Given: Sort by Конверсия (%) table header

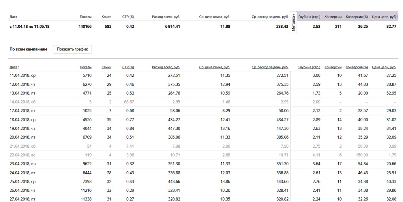Looking at the screenshot, I should (357, 67).
